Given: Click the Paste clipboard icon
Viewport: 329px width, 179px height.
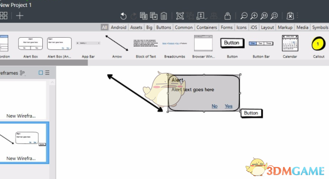Looking at the screenshot, I should (164, 16).
